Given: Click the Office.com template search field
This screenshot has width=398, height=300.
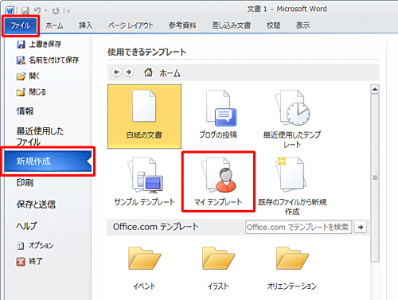Looking at the screenshot, I should [298, 227].
